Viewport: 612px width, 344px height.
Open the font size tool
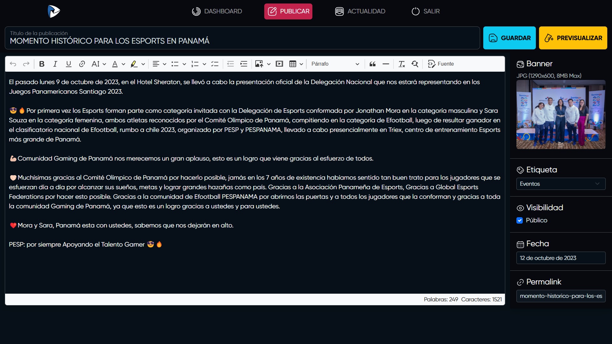[96, 64]
